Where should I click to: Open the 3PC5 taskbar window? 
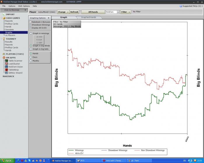coord(88,161)
